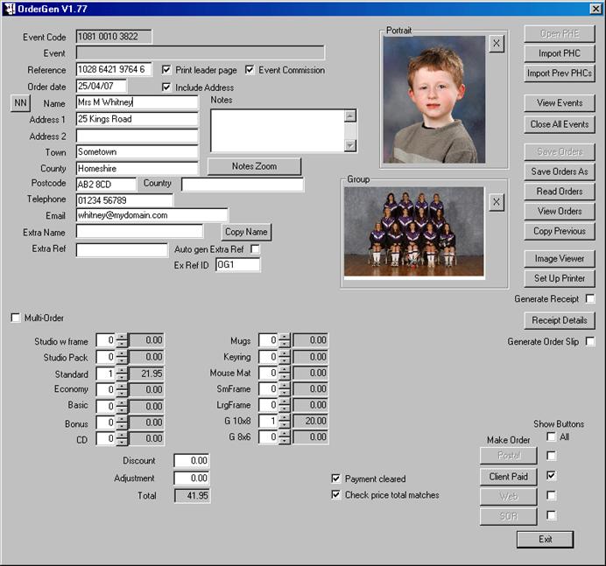Open the Image Viewer
Image resolution: width=606 pixels, height=566 pixels.
559,259
